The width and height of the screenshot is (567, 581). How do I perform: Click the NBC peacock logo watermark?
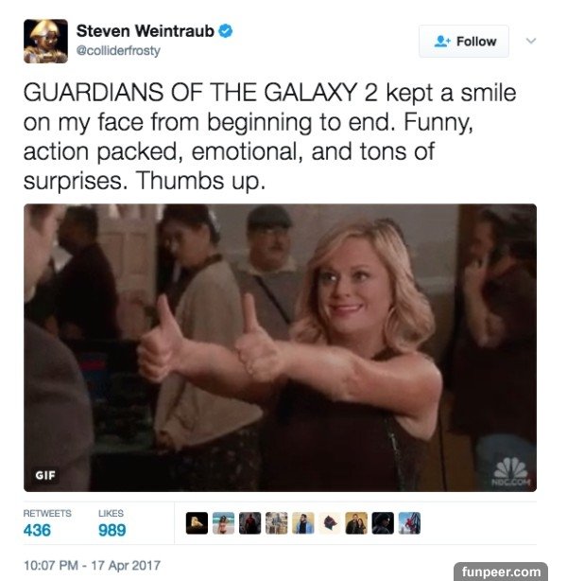(511, 471)
